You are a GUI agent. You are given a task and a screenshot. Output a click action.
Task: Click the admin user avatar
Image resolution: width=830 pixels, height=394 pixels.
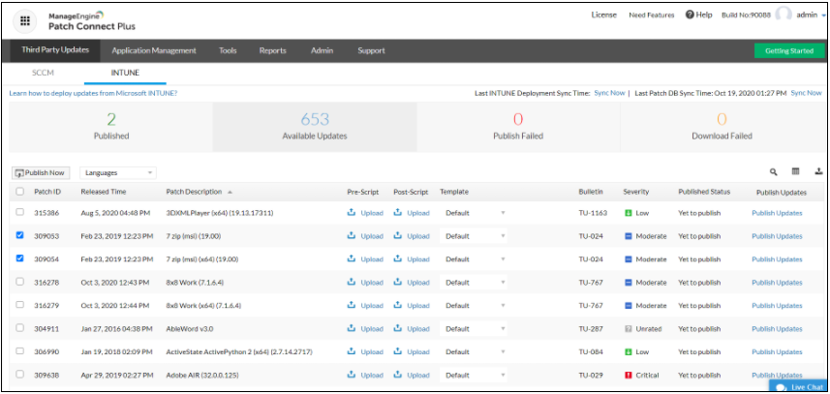(x=783, y=15)
